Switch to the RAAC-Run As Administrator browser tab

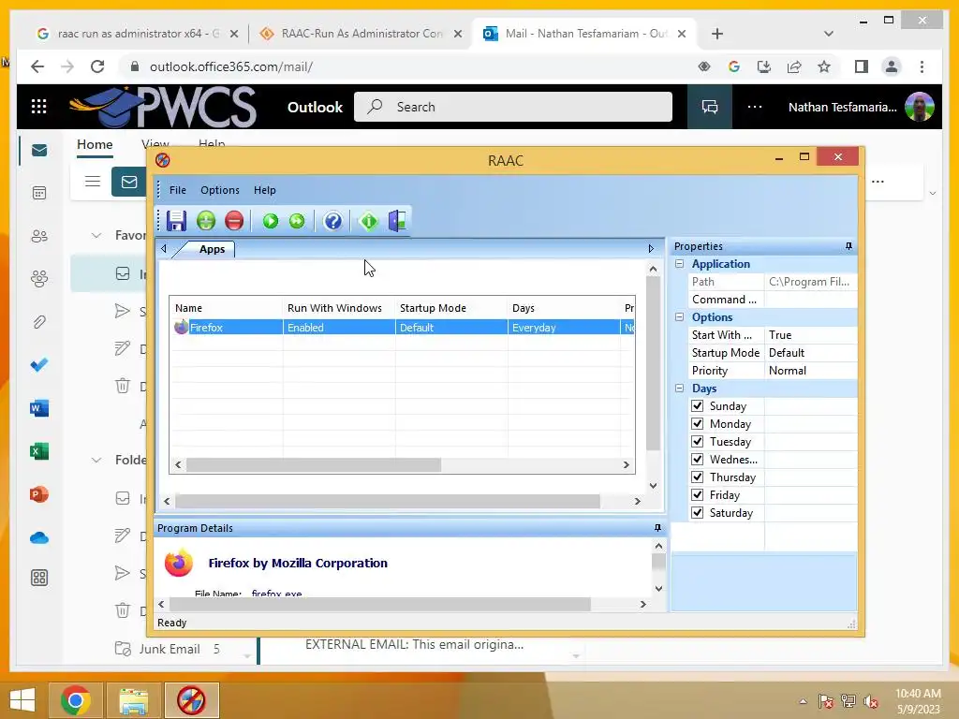point(361,34)
